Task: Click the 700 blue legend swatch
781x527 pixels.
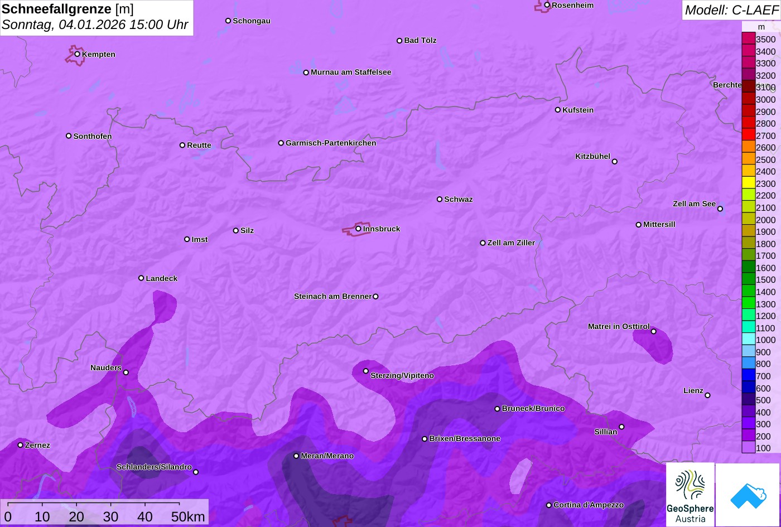Action: 748,375
